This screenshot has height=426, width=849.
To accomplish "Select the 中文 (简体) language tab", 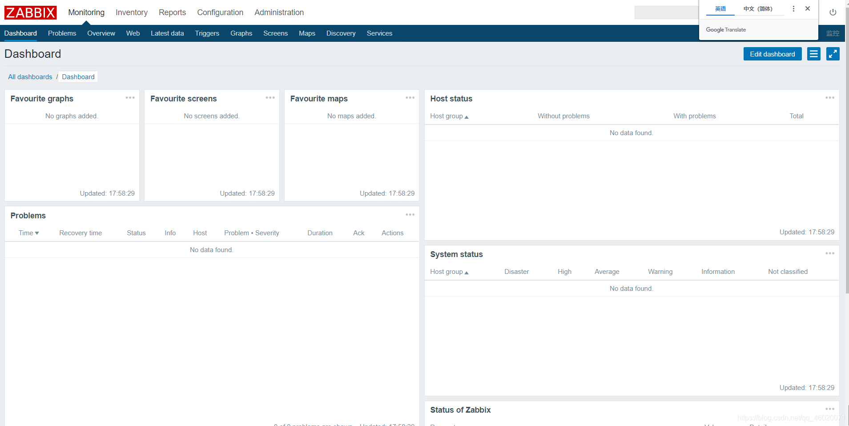I will 758,9.
